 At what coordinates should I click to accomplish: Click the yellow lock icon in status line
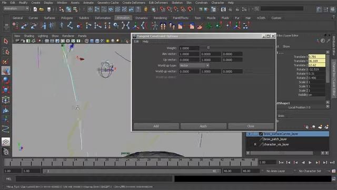coord(146,9)
